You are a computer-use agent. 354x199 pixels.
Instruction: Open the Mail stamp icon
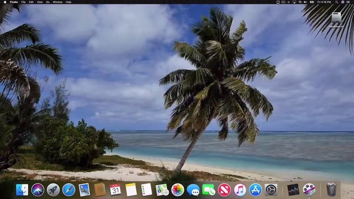[x=84, y=190]
